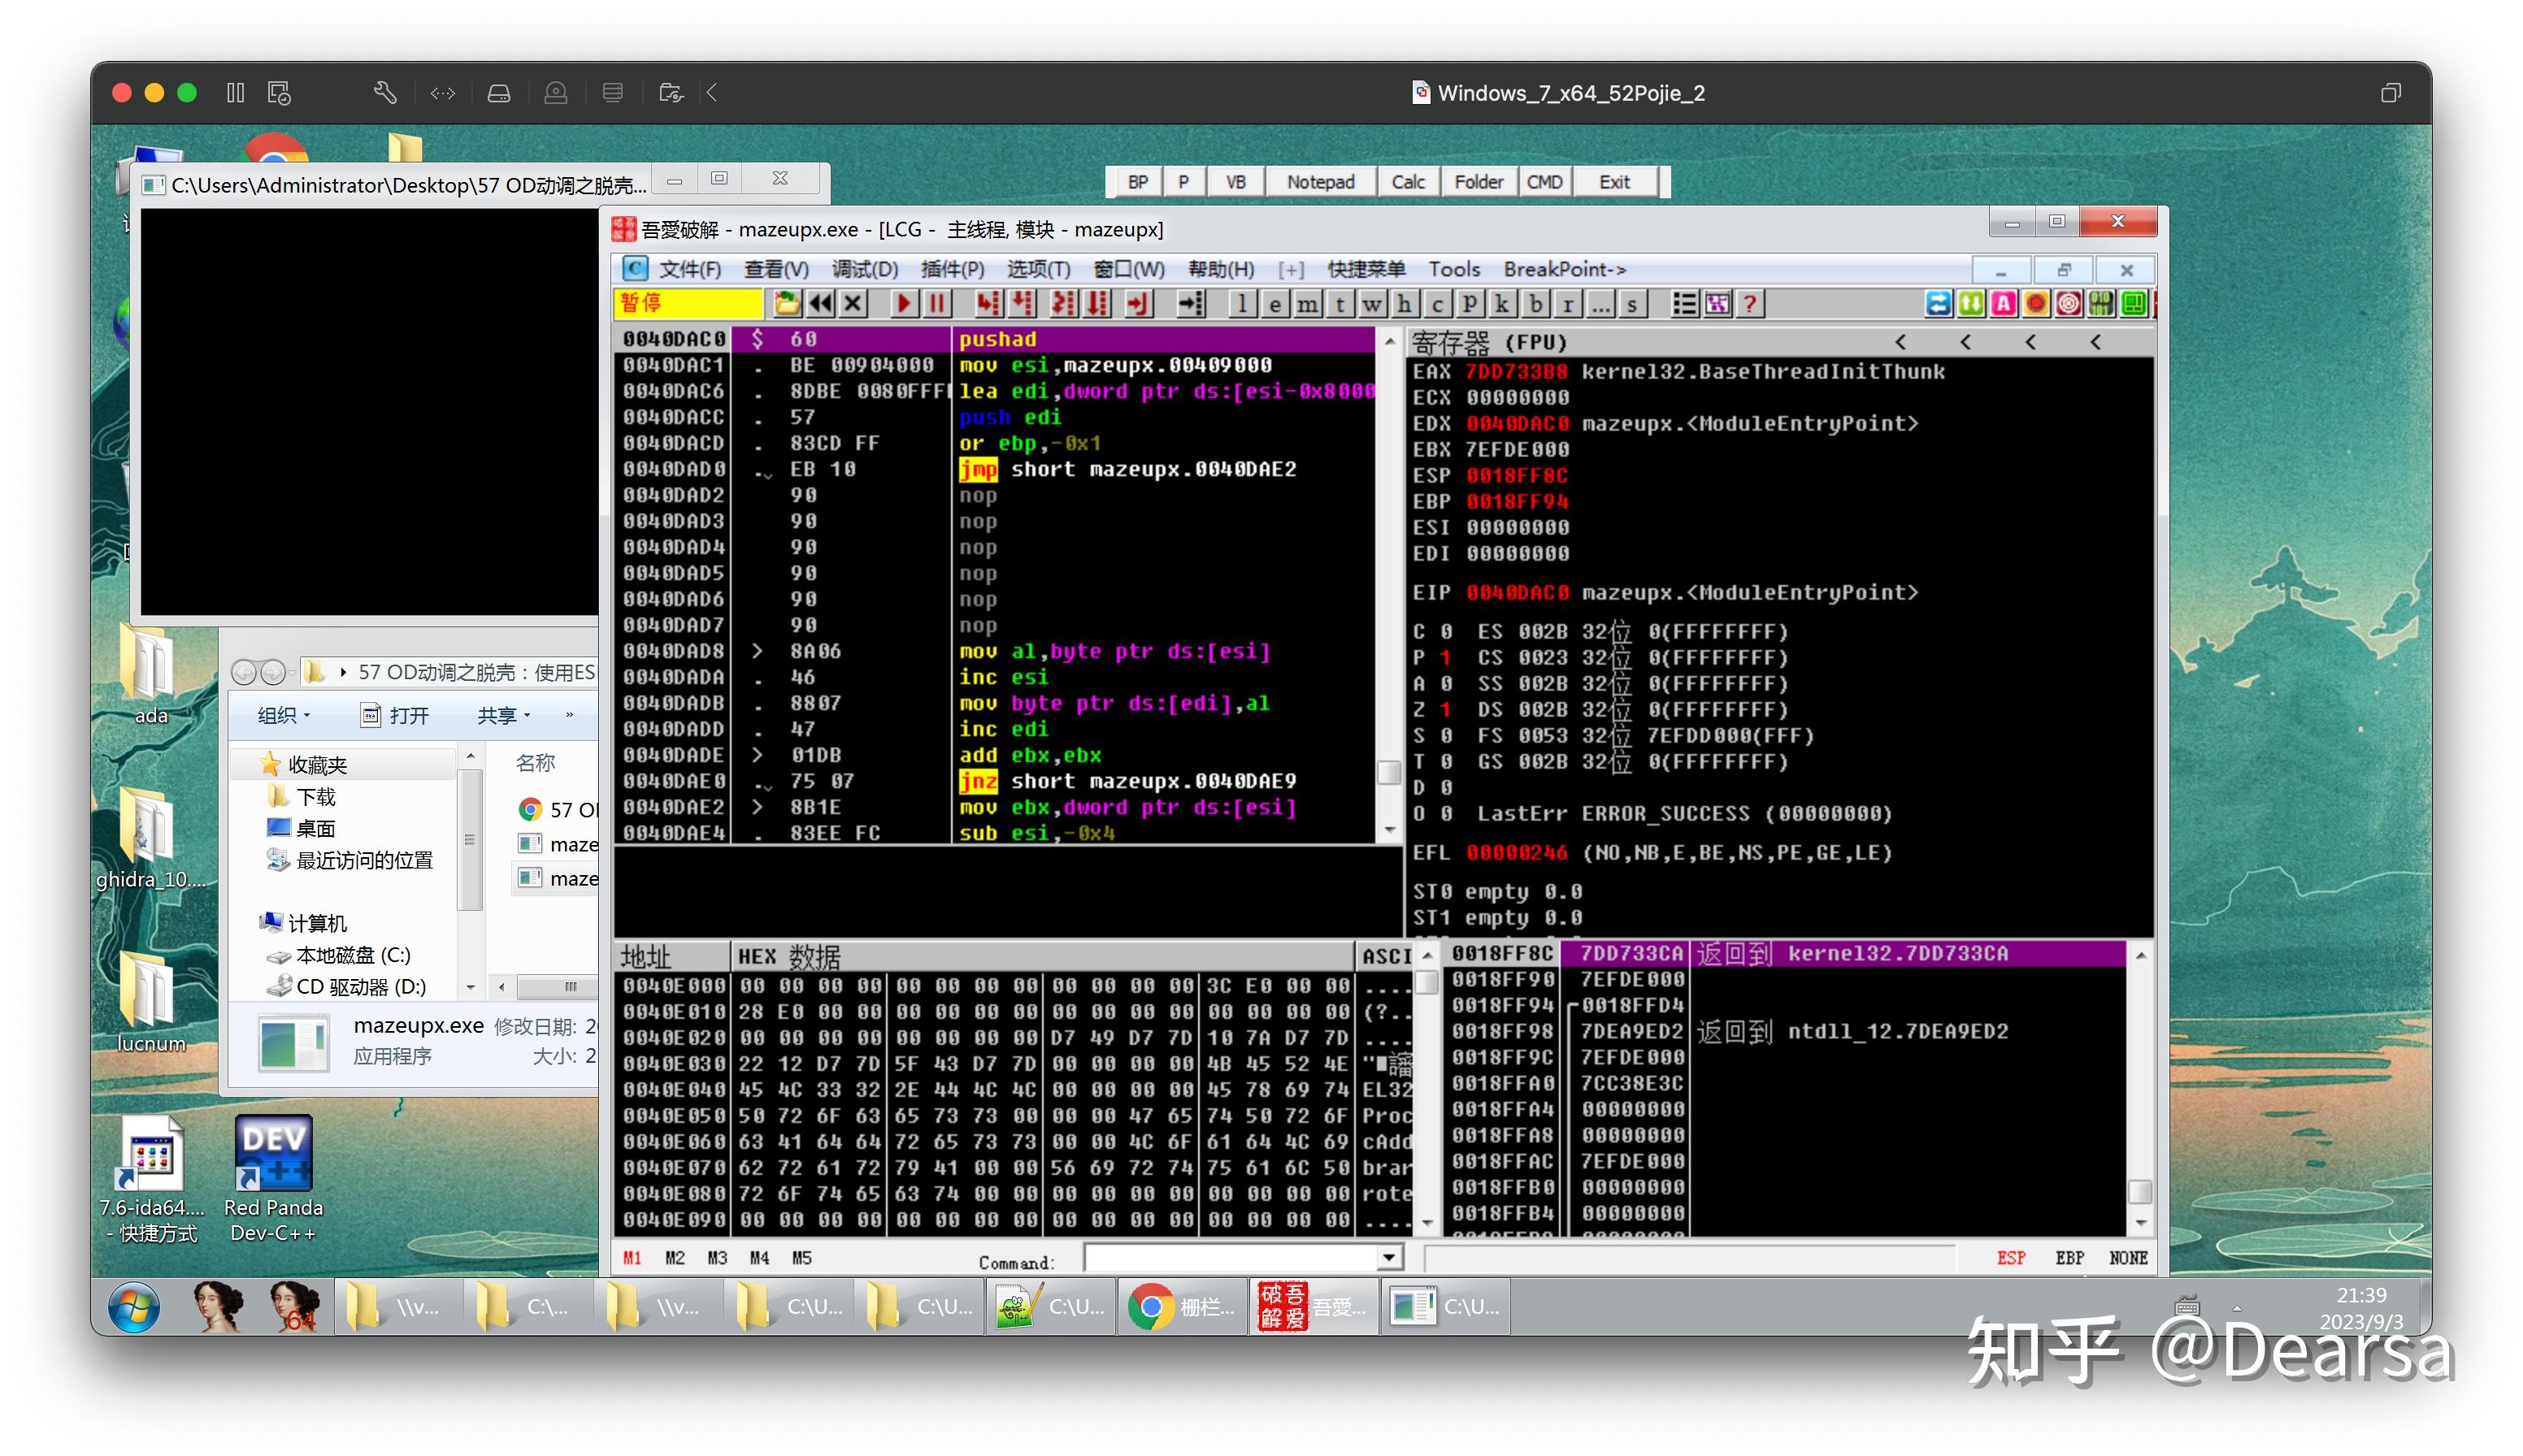Click the Notepad launcher button
The image size is (2523, 1456).
pyautogui.click(x=1321, y=182)
